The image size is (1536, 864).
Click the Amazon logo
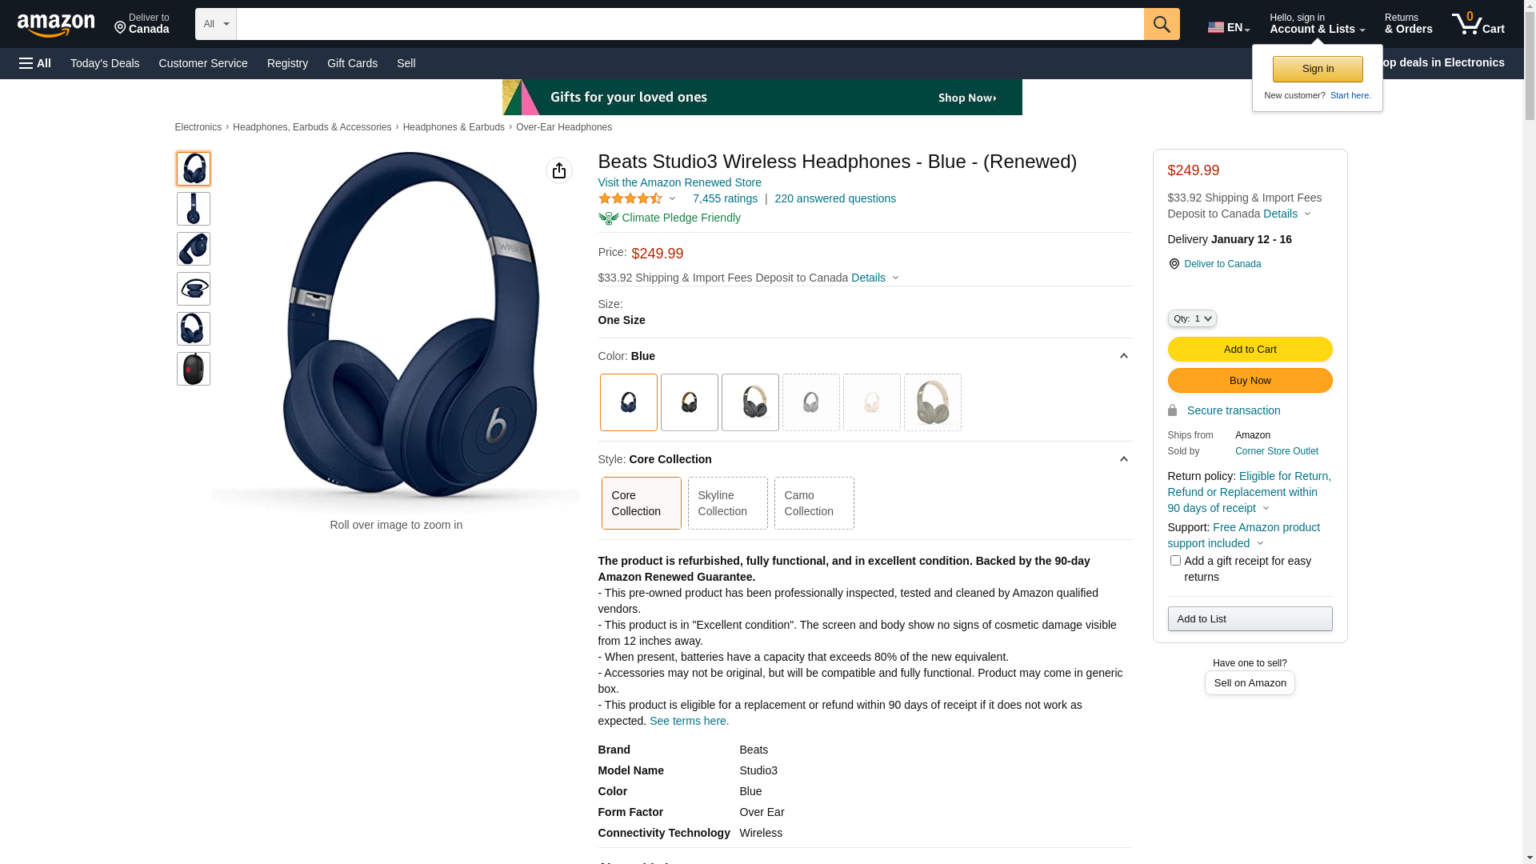point(56,26)
